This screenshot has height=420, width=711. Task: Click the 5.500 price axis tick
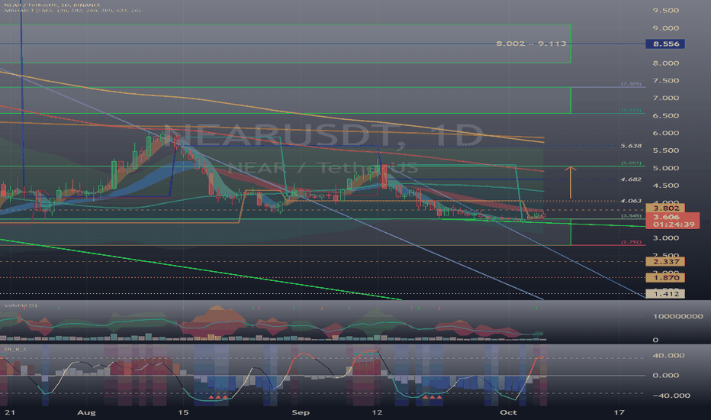pos(666,150)
